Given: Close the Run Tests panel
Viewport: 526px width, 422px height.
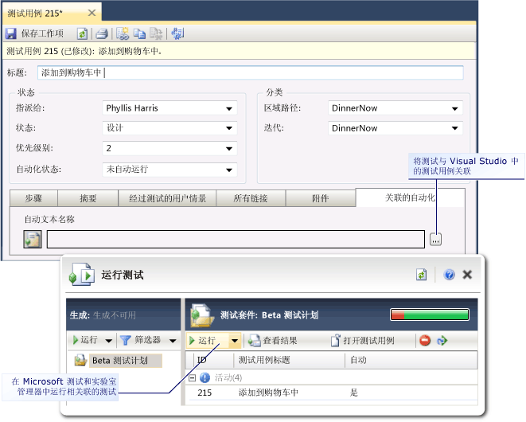Looking at the screenshot, I should tap(467, 275).
